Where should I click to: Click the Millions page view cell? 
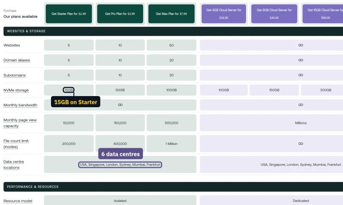click(x=271, y=123)
